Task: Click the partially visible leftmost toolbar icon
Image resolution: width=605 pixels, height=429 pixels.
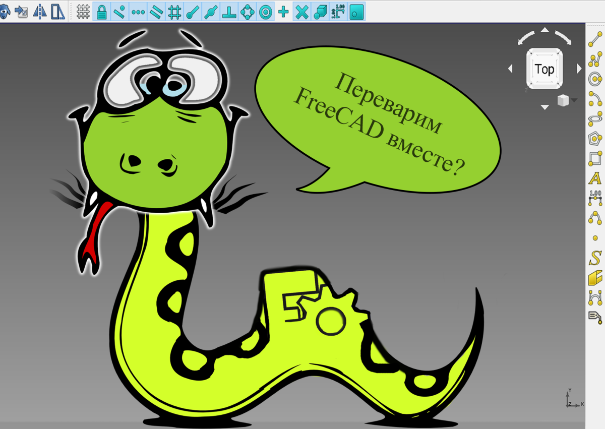Action: pos(4,11)
